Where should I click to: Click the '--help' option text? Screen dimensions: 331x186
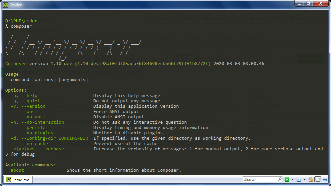point(29,96)
